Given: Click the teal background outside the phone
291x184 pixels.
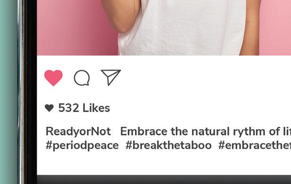Looking at the screenshot, I should coord(8,92).
